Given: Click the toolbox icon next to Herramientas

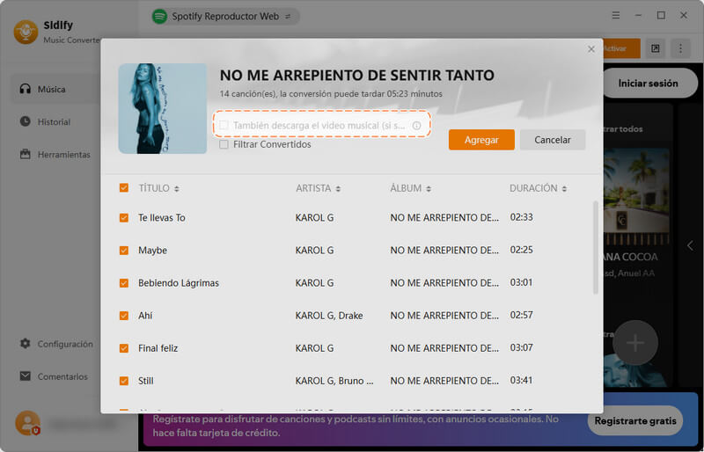Looking at the screenshot, I should pos(26,154).
